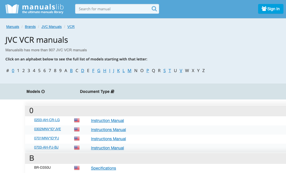Open model 0703-AH-PJ-BJ
This screenshot has height=173, width=286.
coord(46,147)
